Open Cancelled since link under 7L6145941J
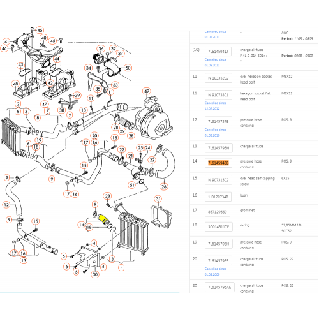The width and height of the screenshot is (319, 319). tap(215, 63)
